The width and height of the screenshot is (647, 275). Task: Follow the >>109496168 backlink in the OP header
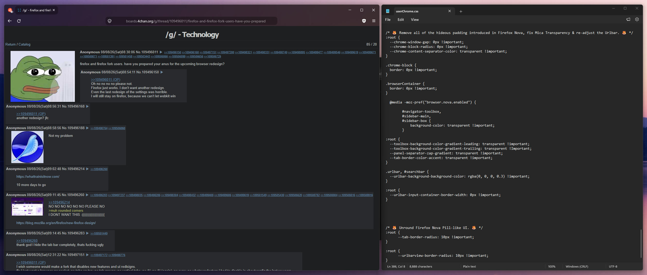pyautogui.click(x=190, y=52)
